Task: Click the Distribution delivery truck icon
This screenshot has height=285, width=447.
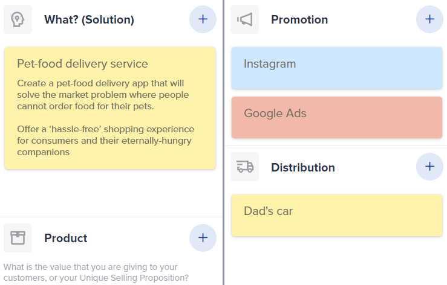Action: tap(244, 167)
